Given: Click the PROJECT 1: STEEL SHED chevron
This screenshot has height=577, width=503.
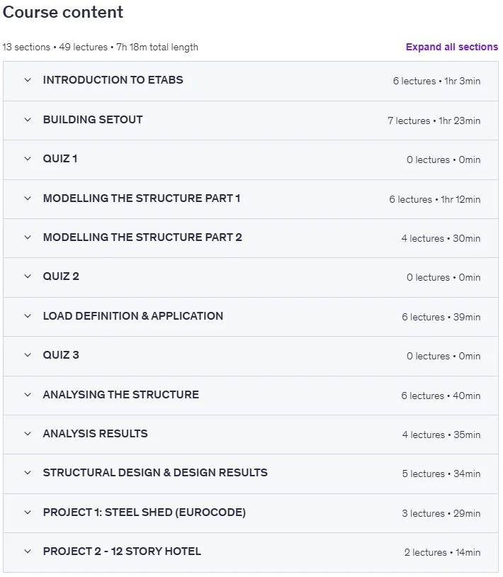Looking at the screenshot, I should pos(28,512).
